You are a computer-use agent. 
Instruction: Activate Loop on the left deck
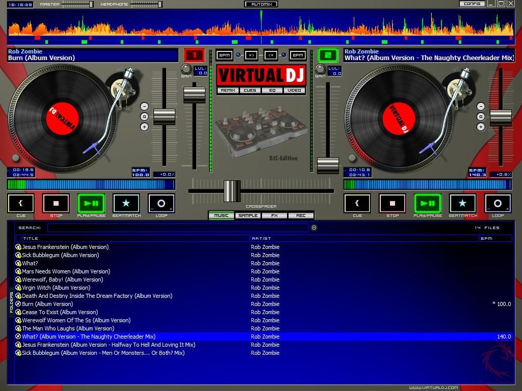162,203
